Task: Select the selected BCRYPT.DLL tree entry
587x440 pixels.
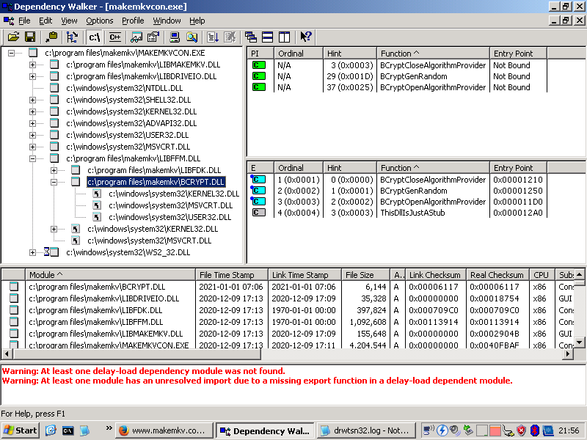Action: click(156, 182)
